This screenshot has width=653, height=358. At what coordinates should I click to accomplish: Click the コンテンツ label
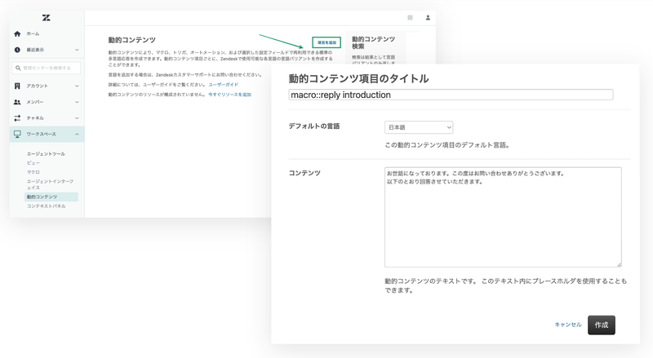point(304,173)
